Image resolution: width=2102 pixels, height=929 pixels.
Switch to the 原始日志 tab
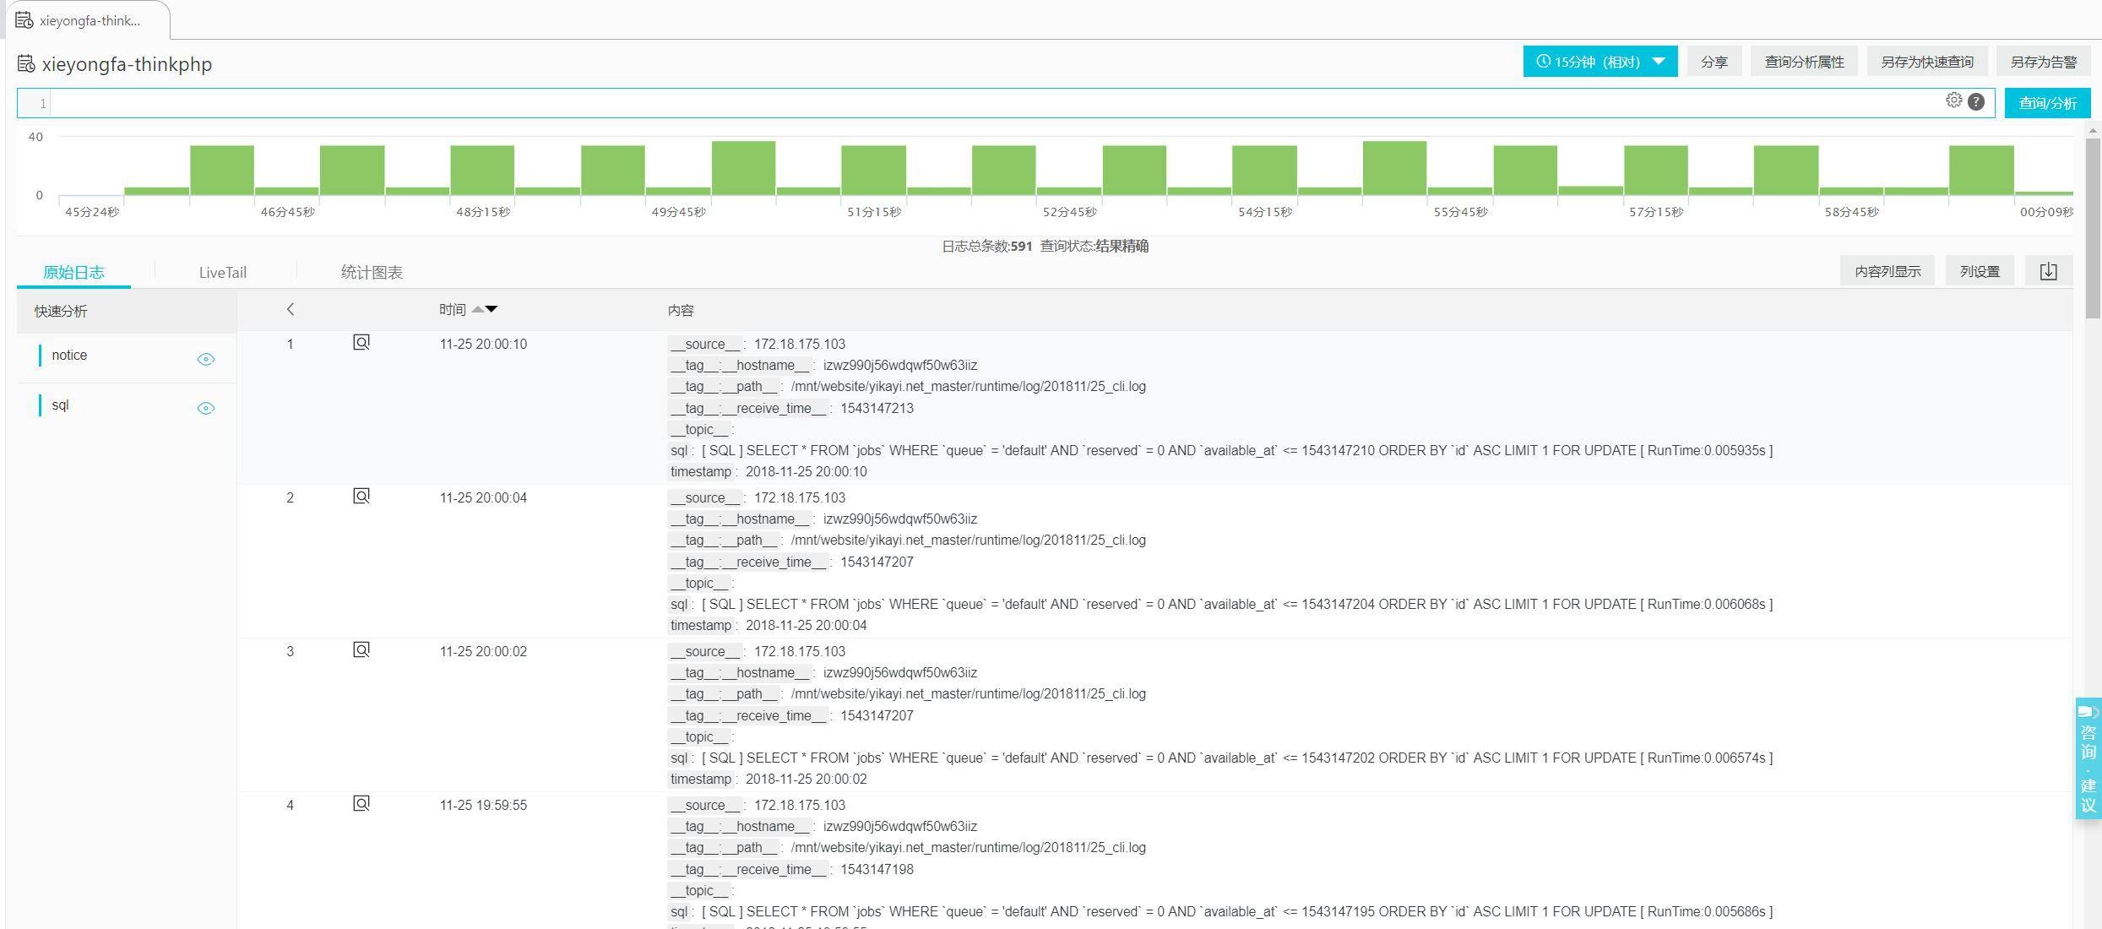pyautogui.click(x=73, y=272)
